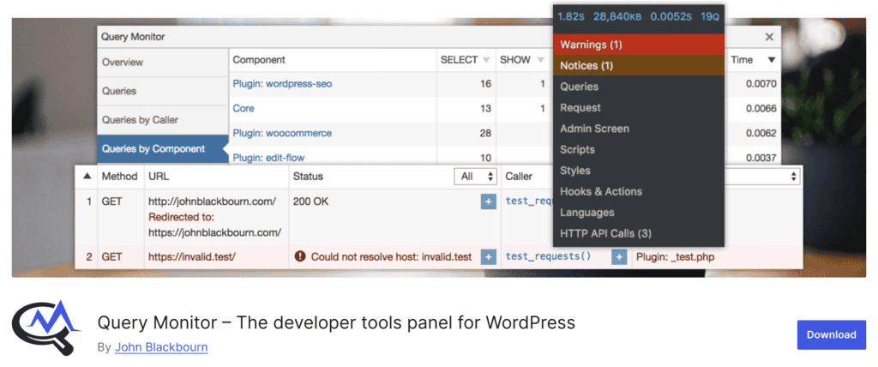Click the SELECT count 28 for woocommerce
Image resolution: width=878 pixels, height=367 pixels.
pyautogui.click(x=485, y=134)
